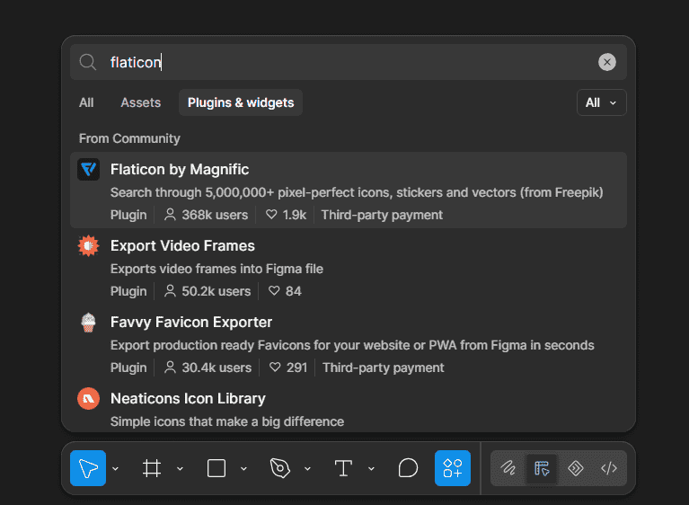
Task: Select the Text tool
Action: [x=343, y=468]
